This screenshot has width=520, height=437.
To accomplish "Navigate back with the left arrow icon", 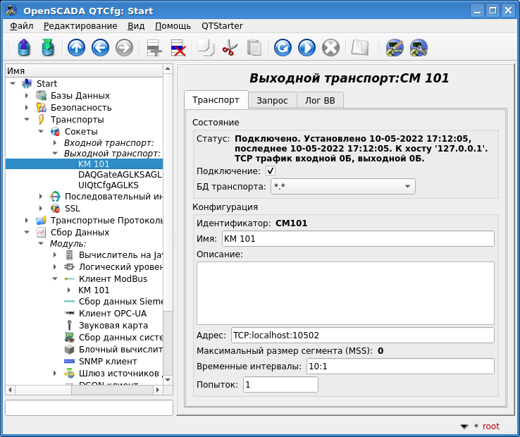I will [100, 47].
